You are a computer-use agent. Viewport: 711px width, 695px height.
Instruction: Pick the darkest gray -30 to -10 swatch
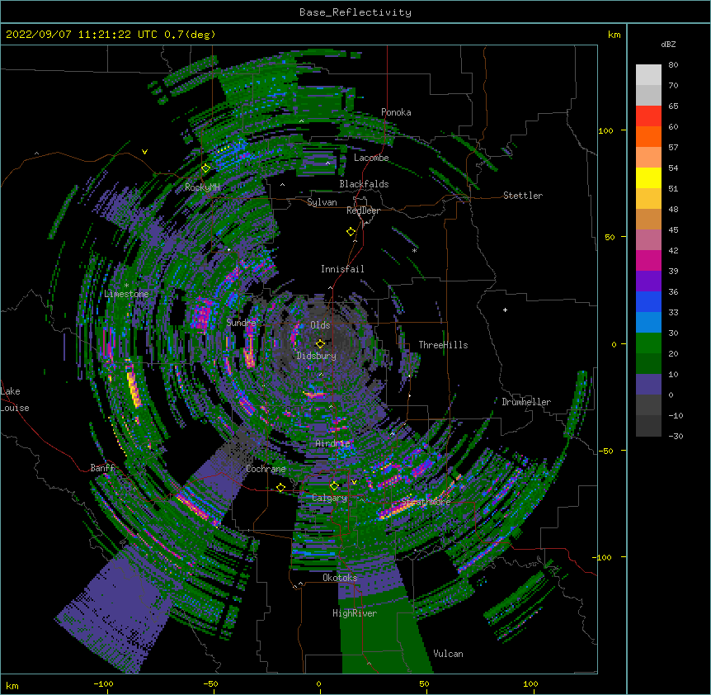[x=648, y=426]
